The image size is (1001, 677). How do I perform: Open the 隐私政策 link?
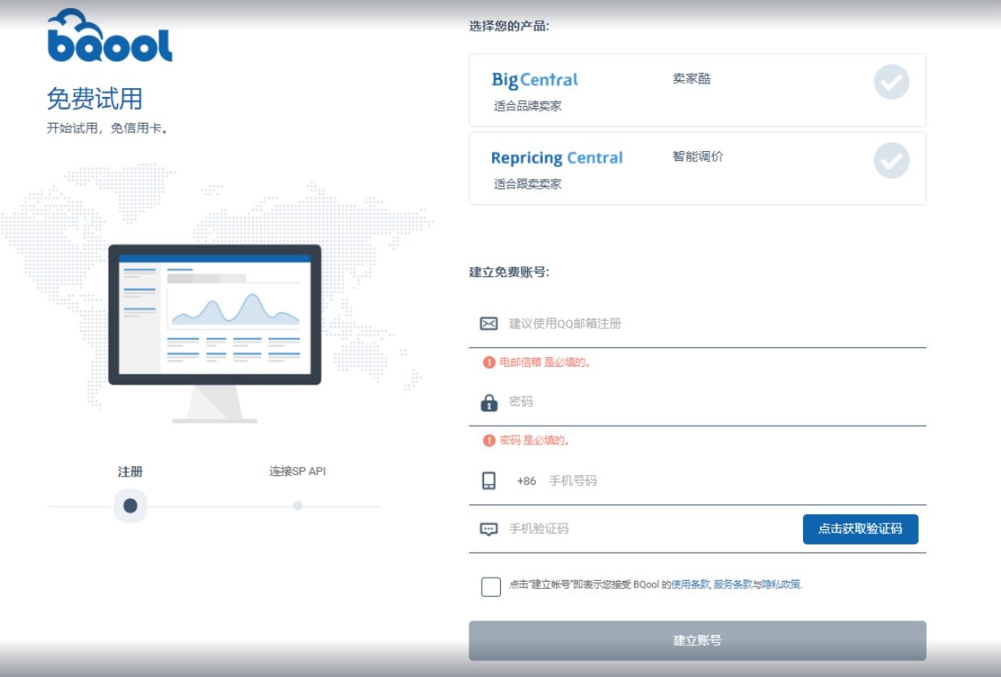[780, 584]
